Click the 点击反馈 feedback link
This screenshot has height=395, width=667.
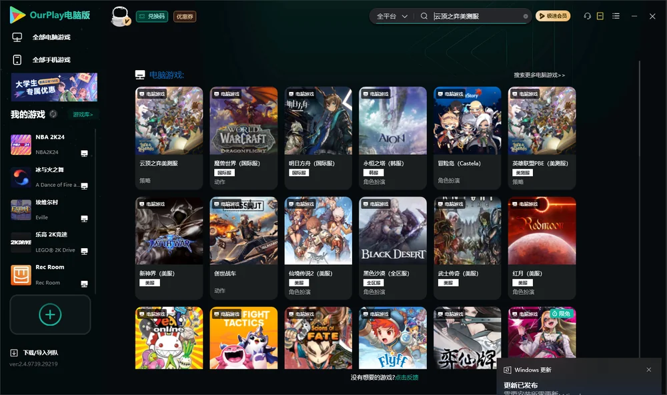407,378
